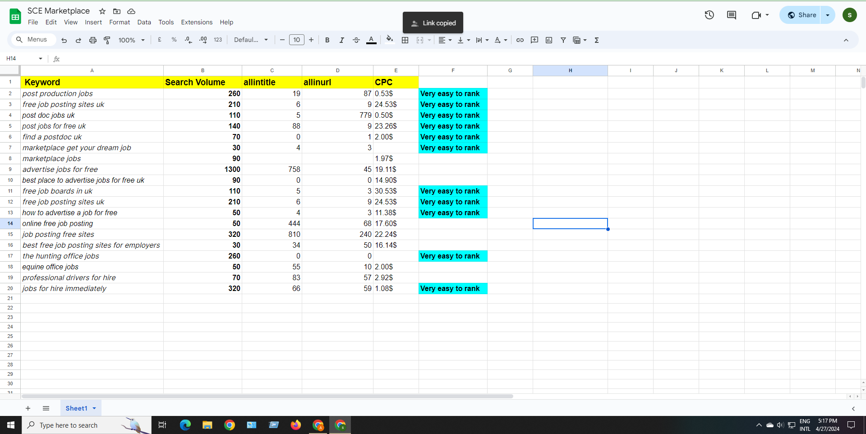
Task: Click the Share button
Action: click(802, 15)
